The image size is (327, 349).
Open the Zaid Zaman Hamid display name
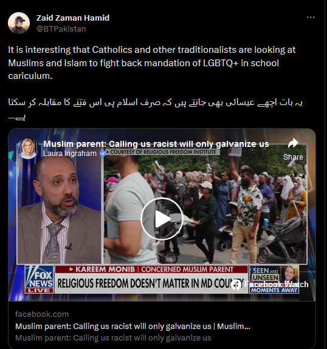[73, 18]
